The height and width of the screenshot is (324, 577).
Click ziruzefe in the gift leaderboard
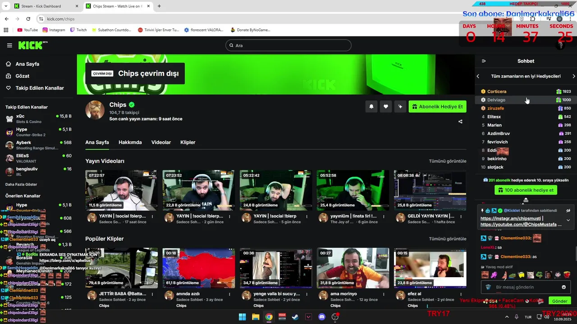coord(496,108)
